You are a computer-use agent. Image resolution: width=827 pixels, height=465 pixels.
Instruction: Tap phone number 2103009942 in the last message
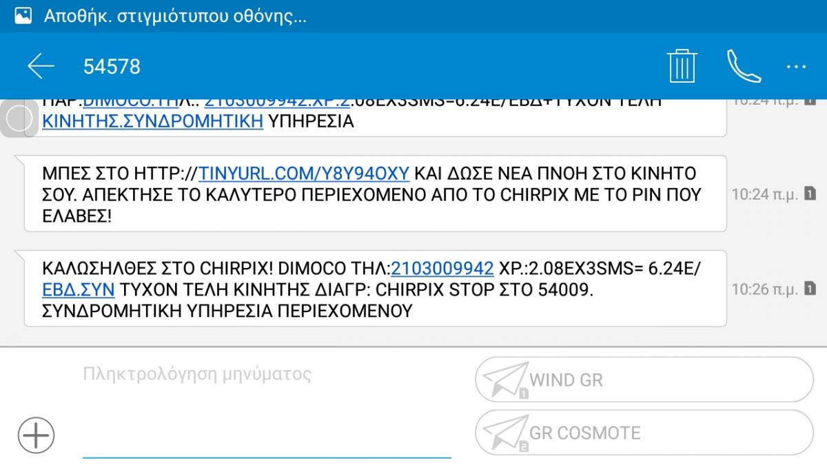pos(442,268)
